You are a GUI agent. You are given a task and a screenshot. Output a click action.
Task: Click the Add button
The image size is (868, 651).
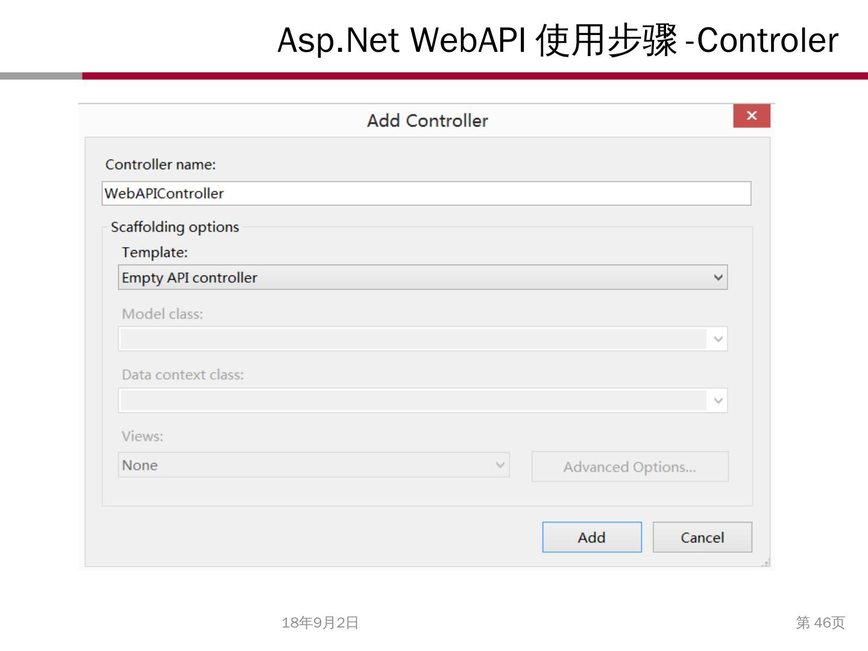click(592, 537)
